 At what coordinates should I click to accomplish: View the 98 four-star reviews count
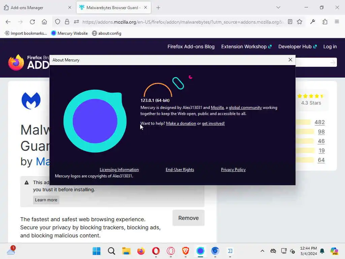pyautogui.click(x=321, y=132)
